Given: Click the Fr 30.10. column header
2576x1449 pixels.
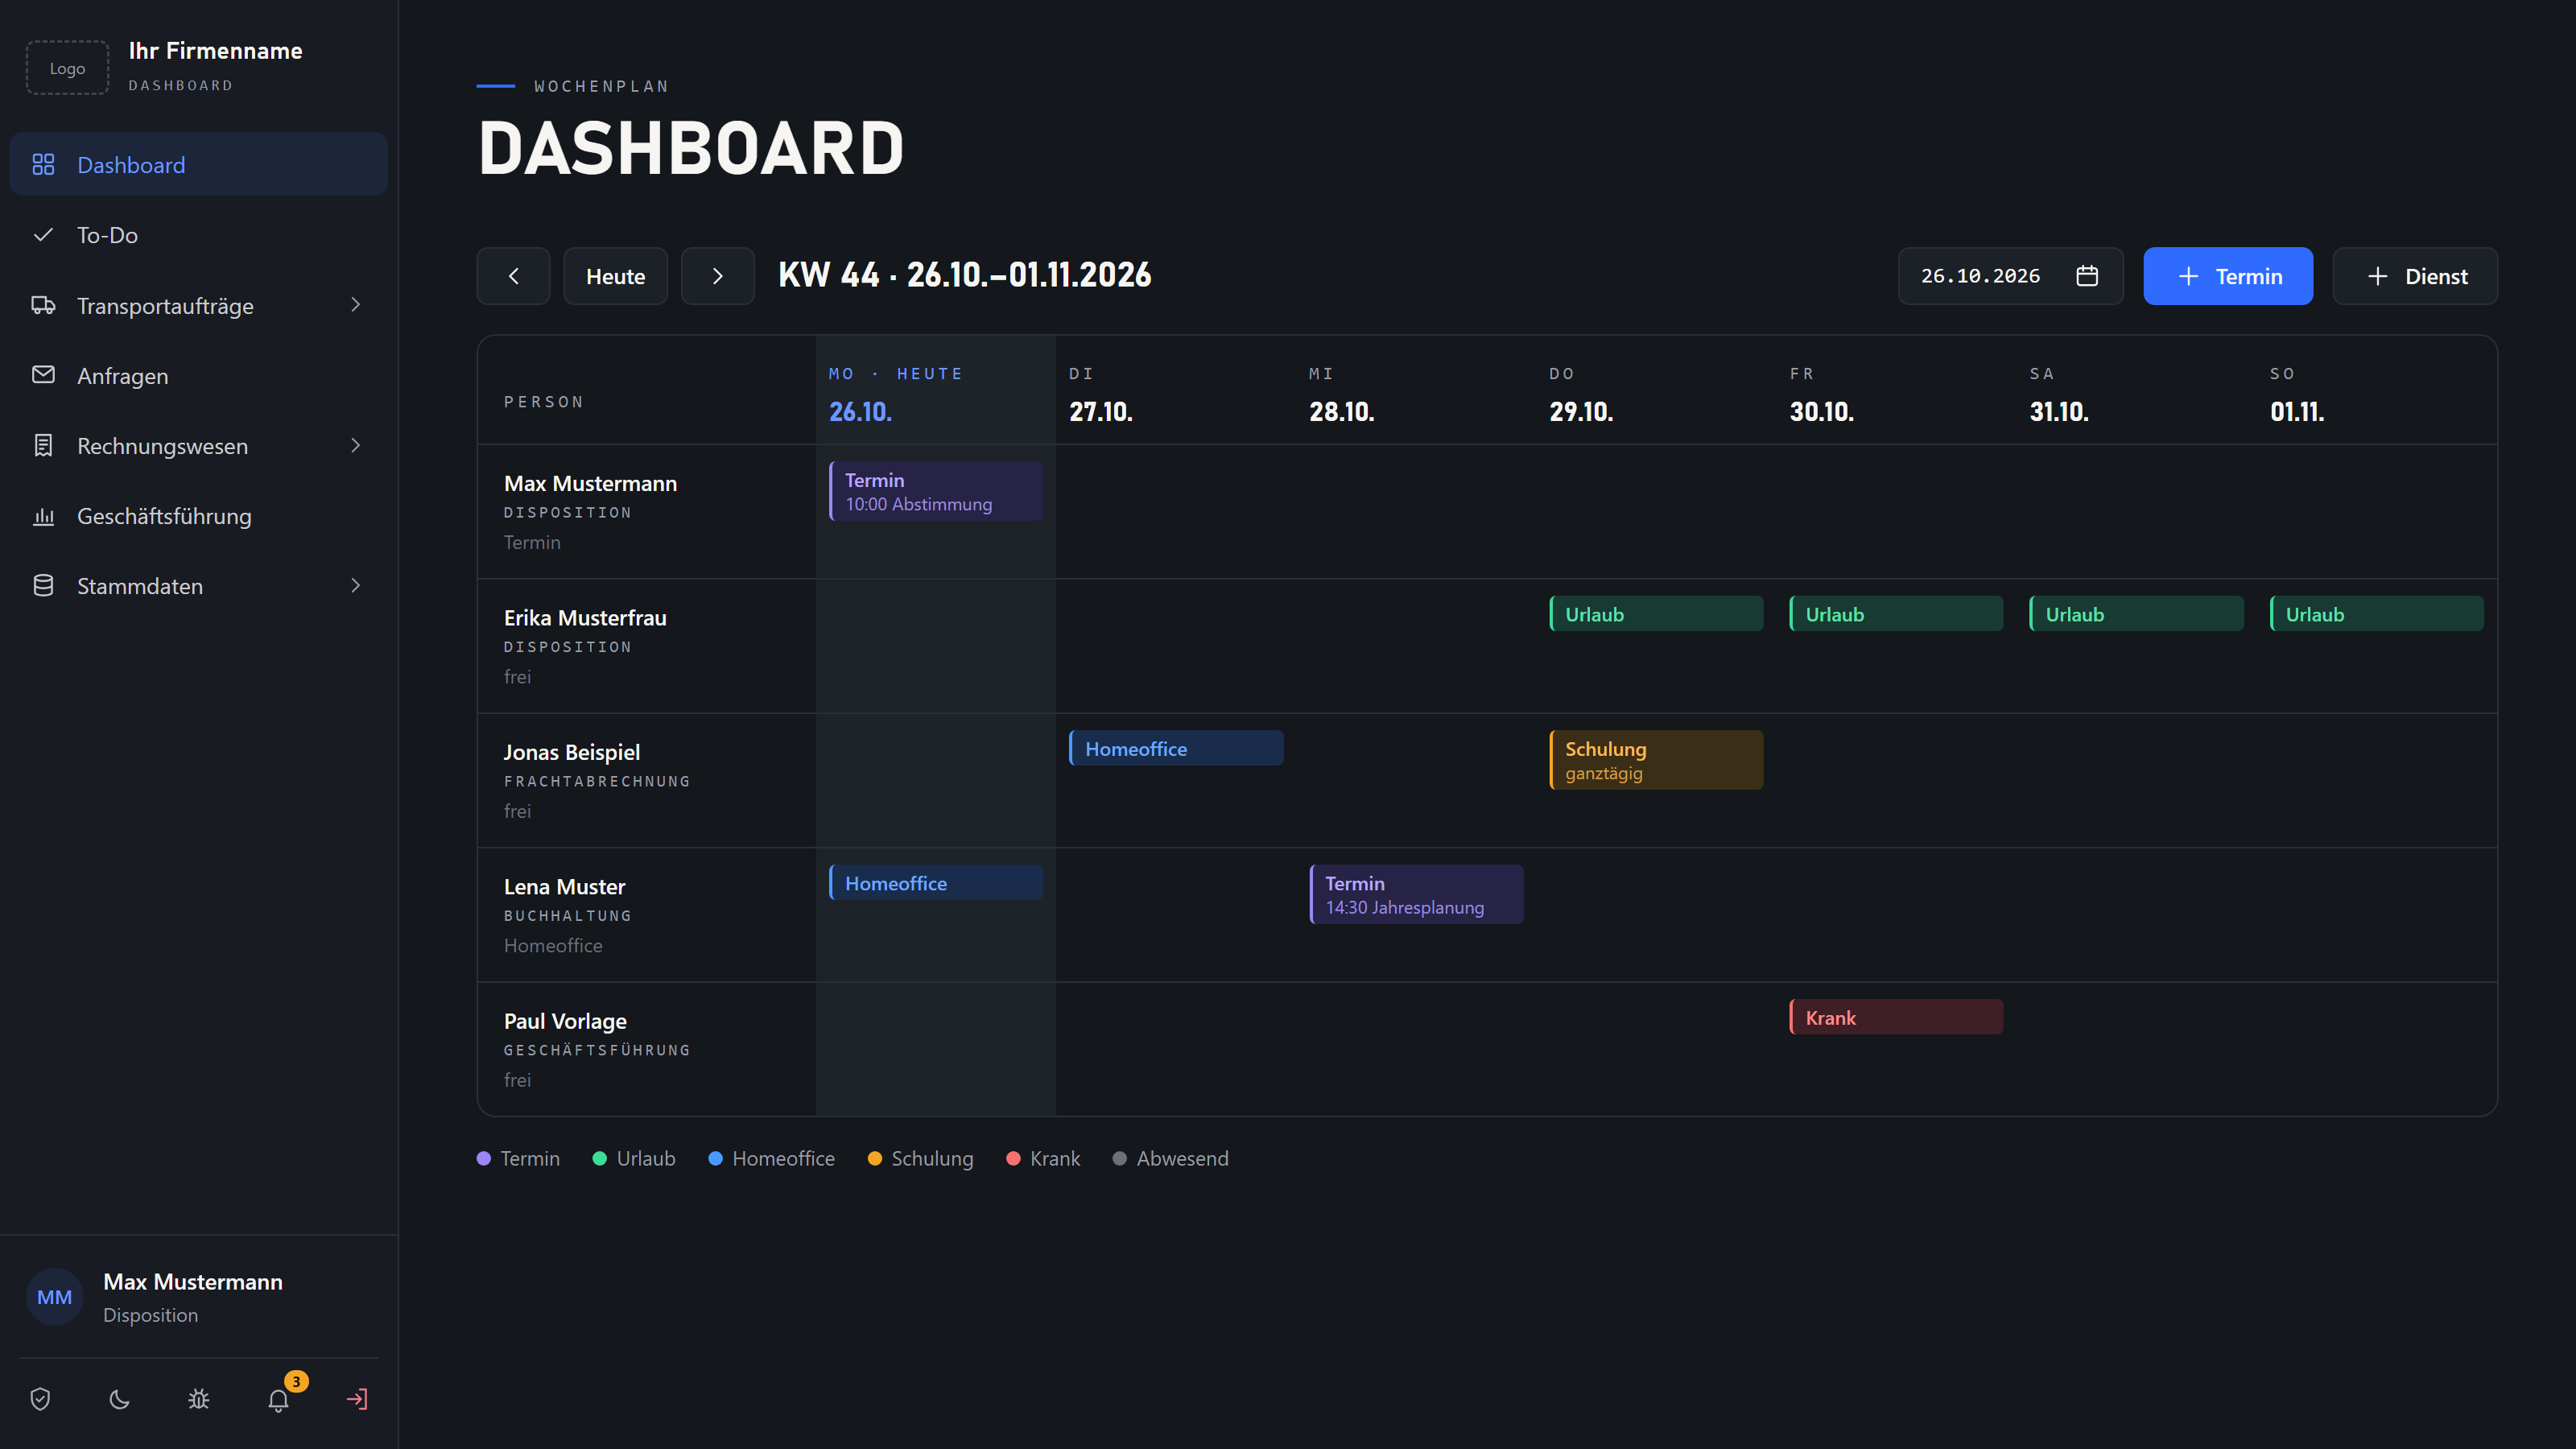Looking at the screenshot, I should point(1896,391).
